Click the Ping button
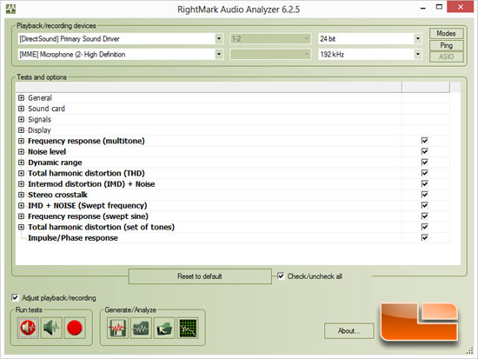 447,45
